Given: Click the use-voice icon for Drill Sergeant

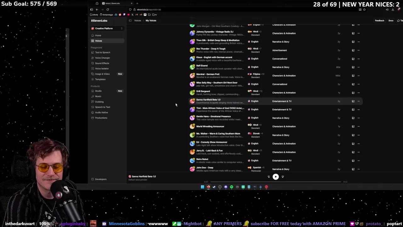Looking at the screenshot, I should 353,93.
